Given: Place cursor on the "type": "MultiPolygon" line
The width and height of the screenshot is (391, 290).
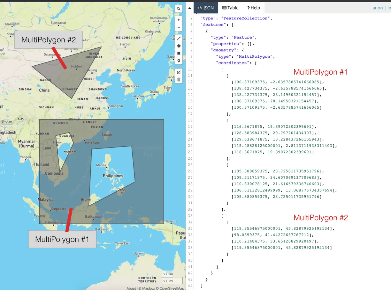Looking at the screenshot, I should coord(245,56).
